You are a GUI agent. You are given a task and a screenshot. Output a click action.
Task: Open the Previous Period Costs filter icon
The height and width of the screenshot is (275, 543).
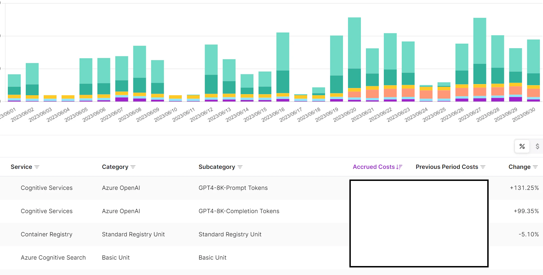483,167
